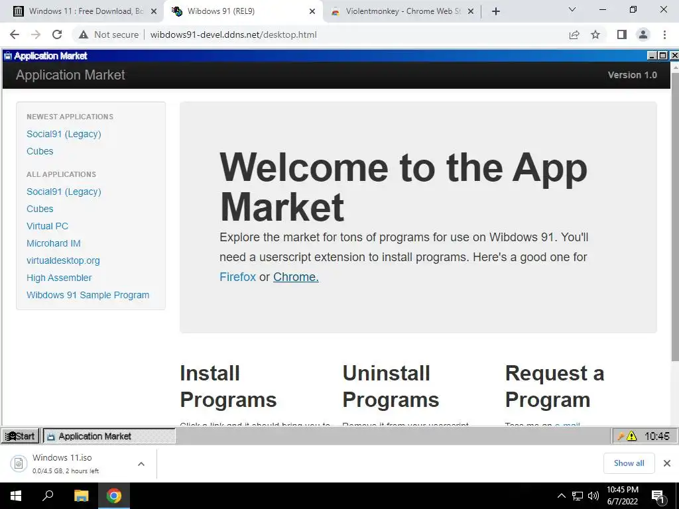Open the Wibdows 91 Sample Program link
This screenshot has height=509, width=679.
88,295
